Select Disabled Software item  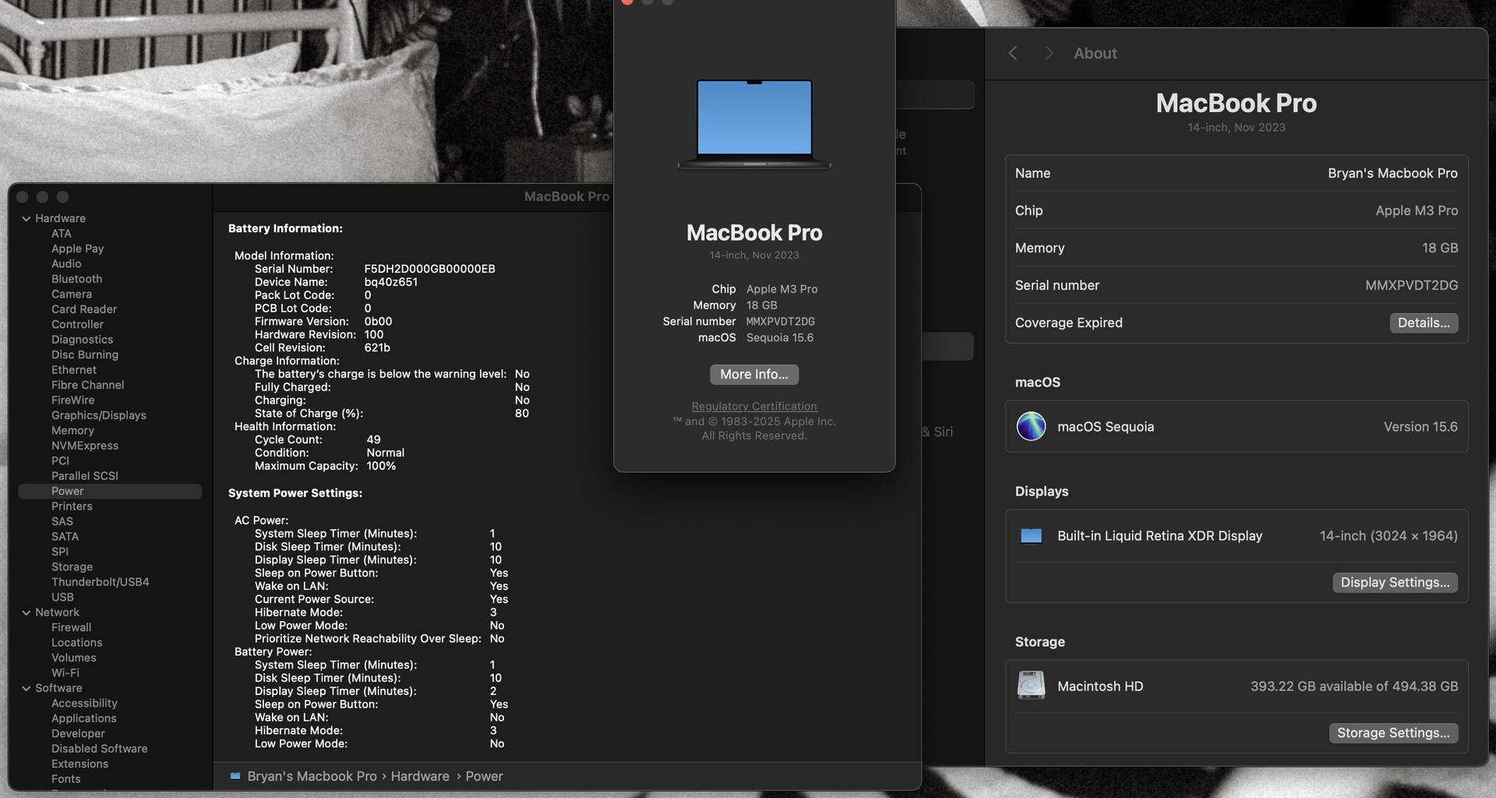click(x=99, y=749)
